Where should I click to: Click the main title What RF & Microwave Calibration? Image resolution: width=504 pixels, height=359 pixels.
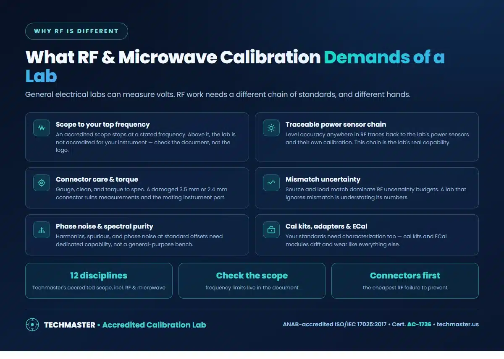tap(173, 57)
